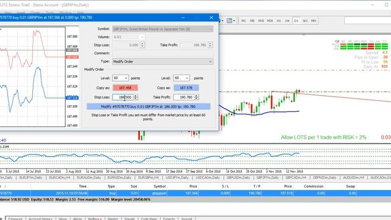Click the Modify order confirmation button
The height and width of the screenshot is (220, 391).
148,106
